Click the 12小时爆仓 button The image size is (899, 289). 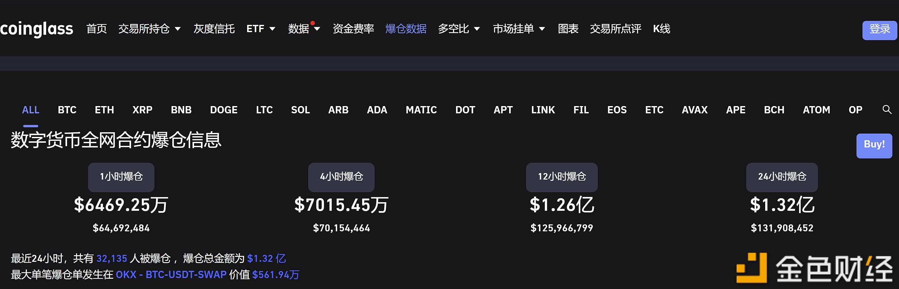562,177
